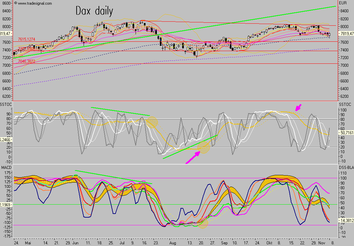This screenshot has height=246, width=354.
Task: Click the magenta arrow pointing down in SSTOC panel
Action: [x=299, y=107]
